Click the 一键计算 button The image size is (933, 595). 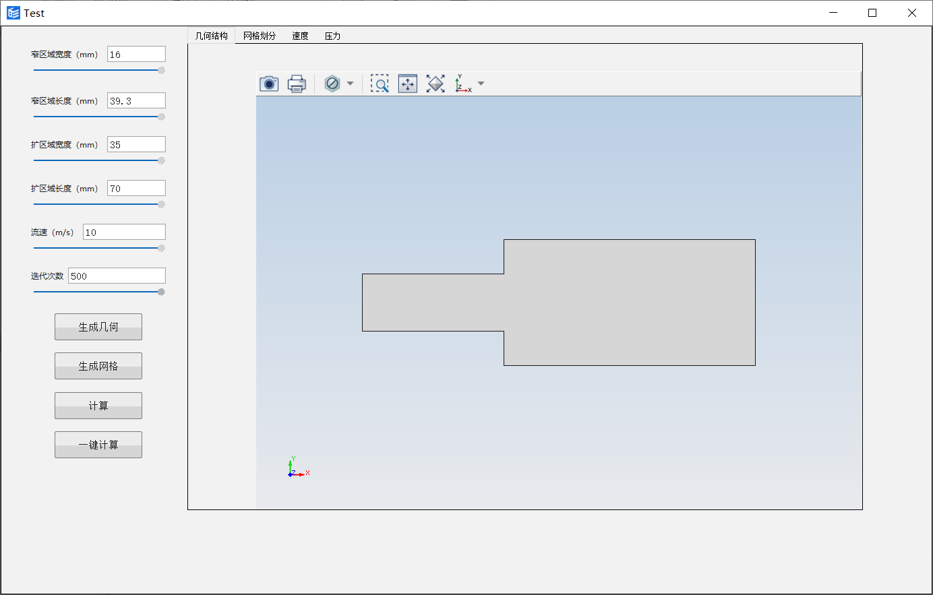point(98,445)
